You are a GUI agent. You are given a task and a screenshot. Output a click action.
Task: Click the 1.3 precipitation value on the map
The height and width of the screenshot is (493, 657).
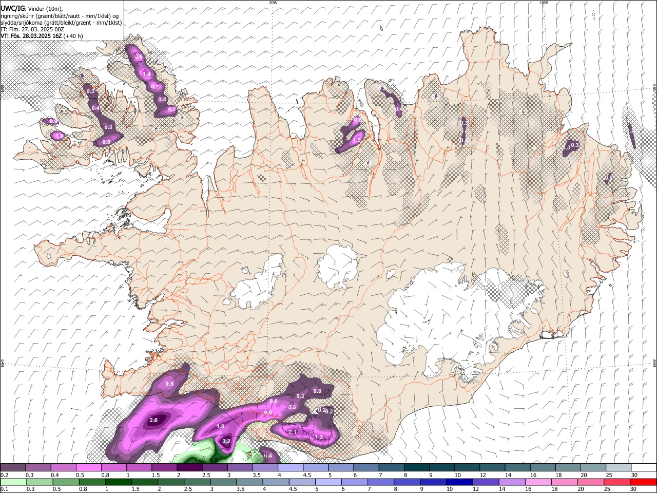tap(319, 437)
